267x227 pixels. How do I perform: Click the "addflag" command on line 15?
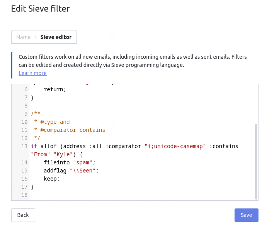(55, 171)
